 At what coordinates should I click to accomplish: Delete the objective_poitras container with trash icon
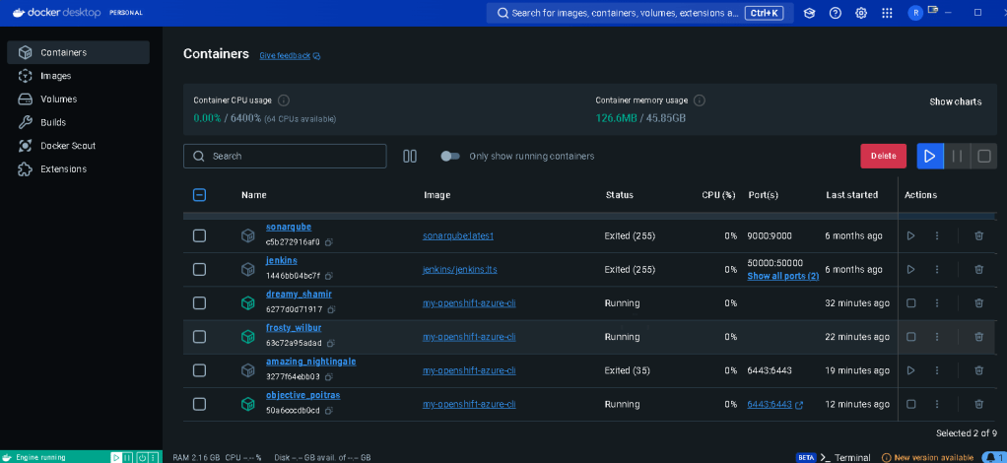coord(978,404)
